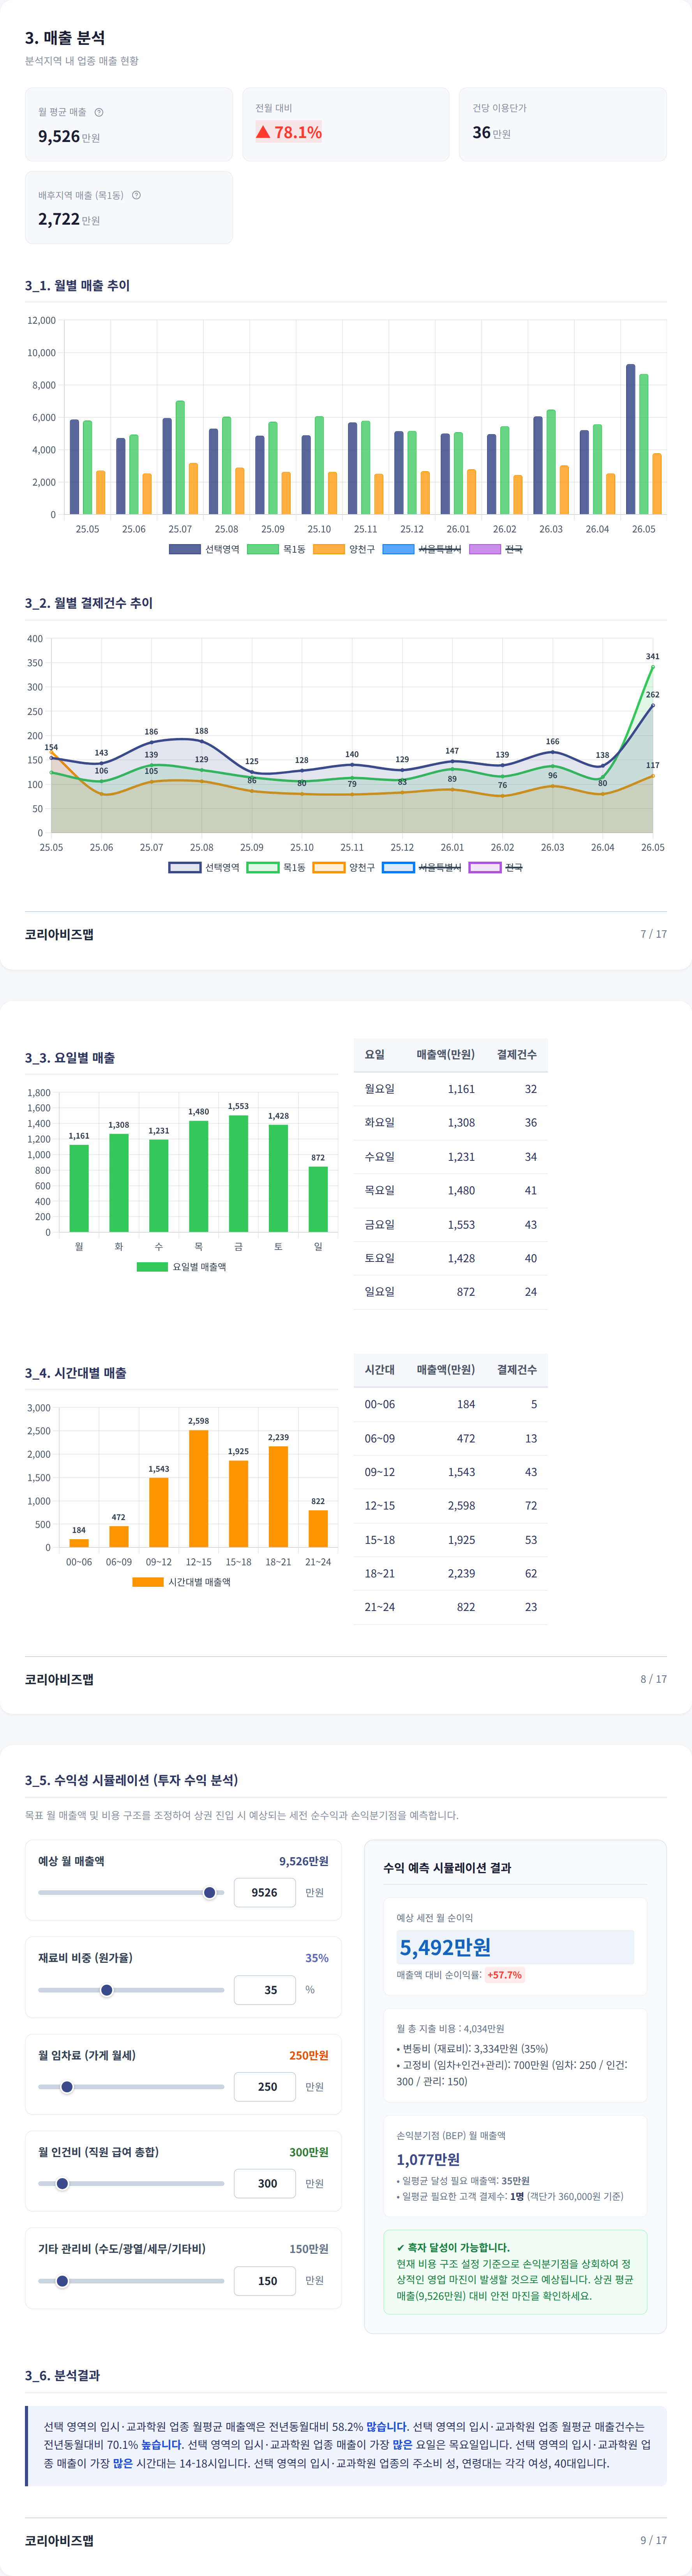Click the 250 rent input field
Screen dimensions: 692x2576
265,2086
